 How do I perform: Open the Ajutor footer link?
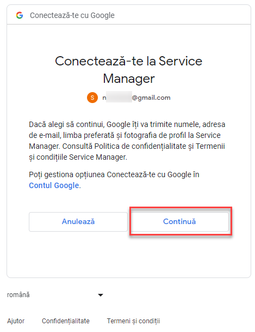[16, 321]
